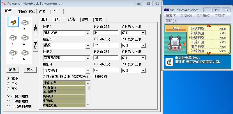Click right arrow beside game backpack
This screenshot has height=114, width=233.
184,44
